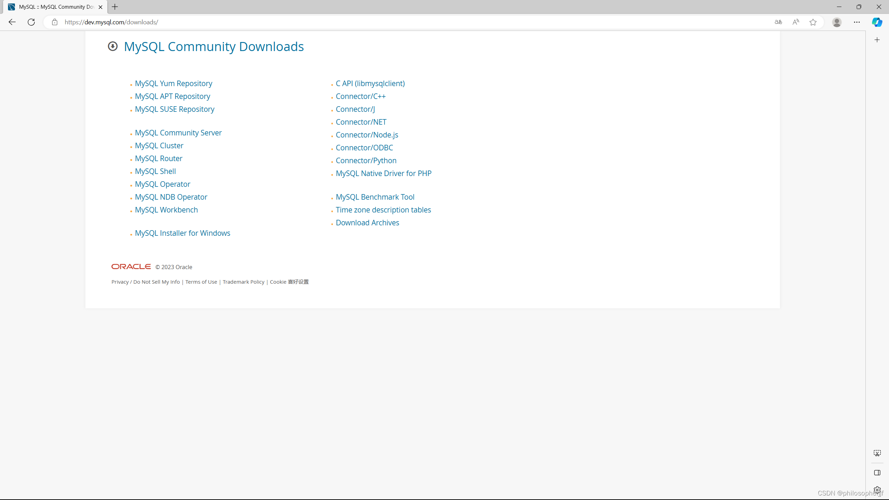Viewport: 889px width, 500px height.
Task: Open the screenshot tool icon in sidebar
Action: pyautogui.click(x=877, y=453)
